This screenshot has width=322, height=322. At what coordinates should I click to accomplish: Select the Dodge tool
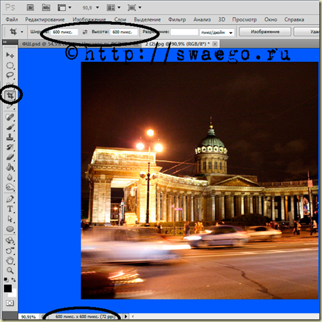point(10,187)
